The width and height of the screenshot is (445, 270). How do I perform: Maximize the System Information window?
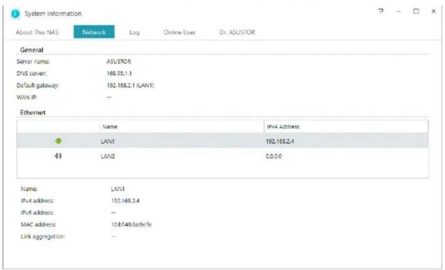click(x=416, y=11)
